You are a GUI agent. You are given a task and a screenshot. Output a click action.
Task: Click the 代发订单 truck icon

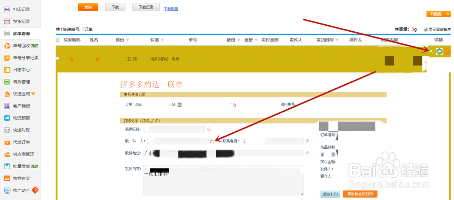[7, 142]
